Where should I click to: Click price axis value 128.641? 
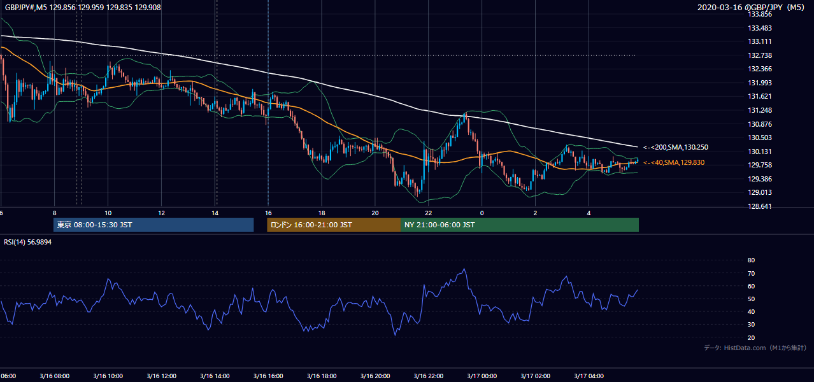tap(759, 206)
